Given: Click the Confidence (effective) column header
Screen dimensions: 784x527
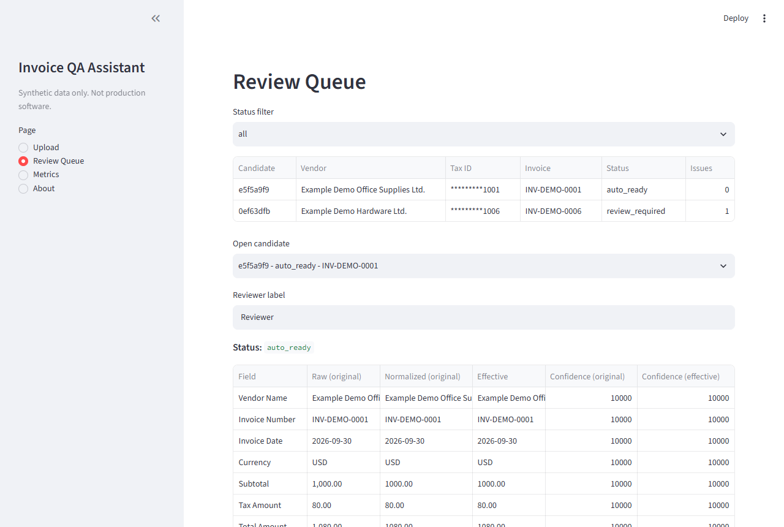Looking at the screenshot, I should 685,376.
